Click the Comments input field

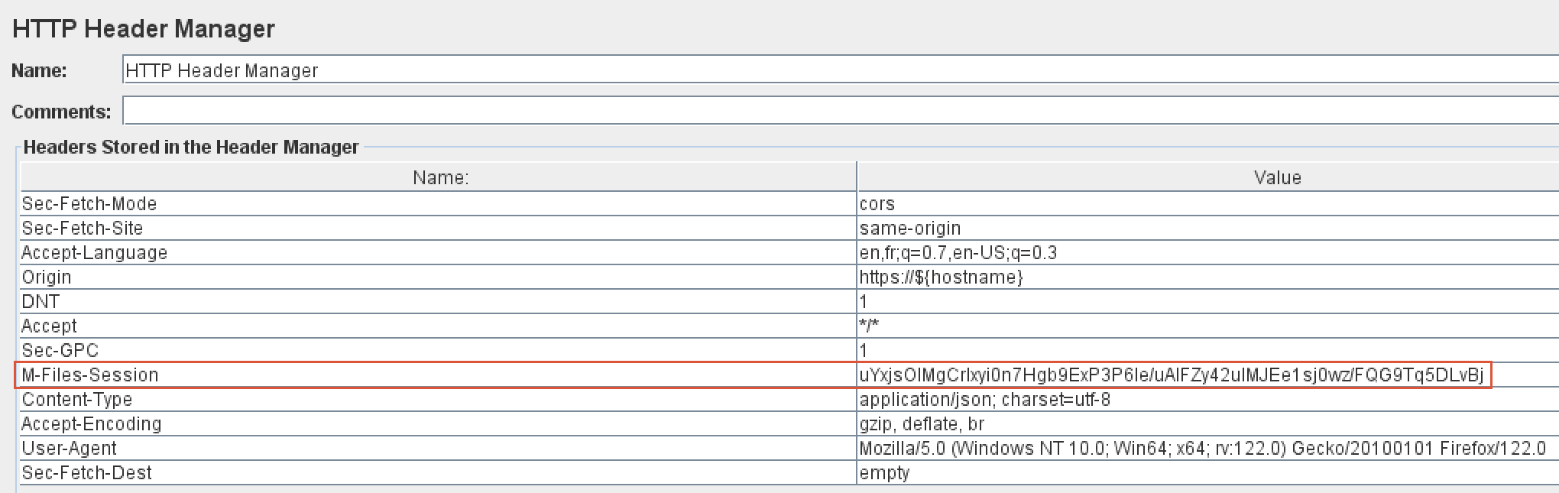pyautogui.click(x=839, y=112)
